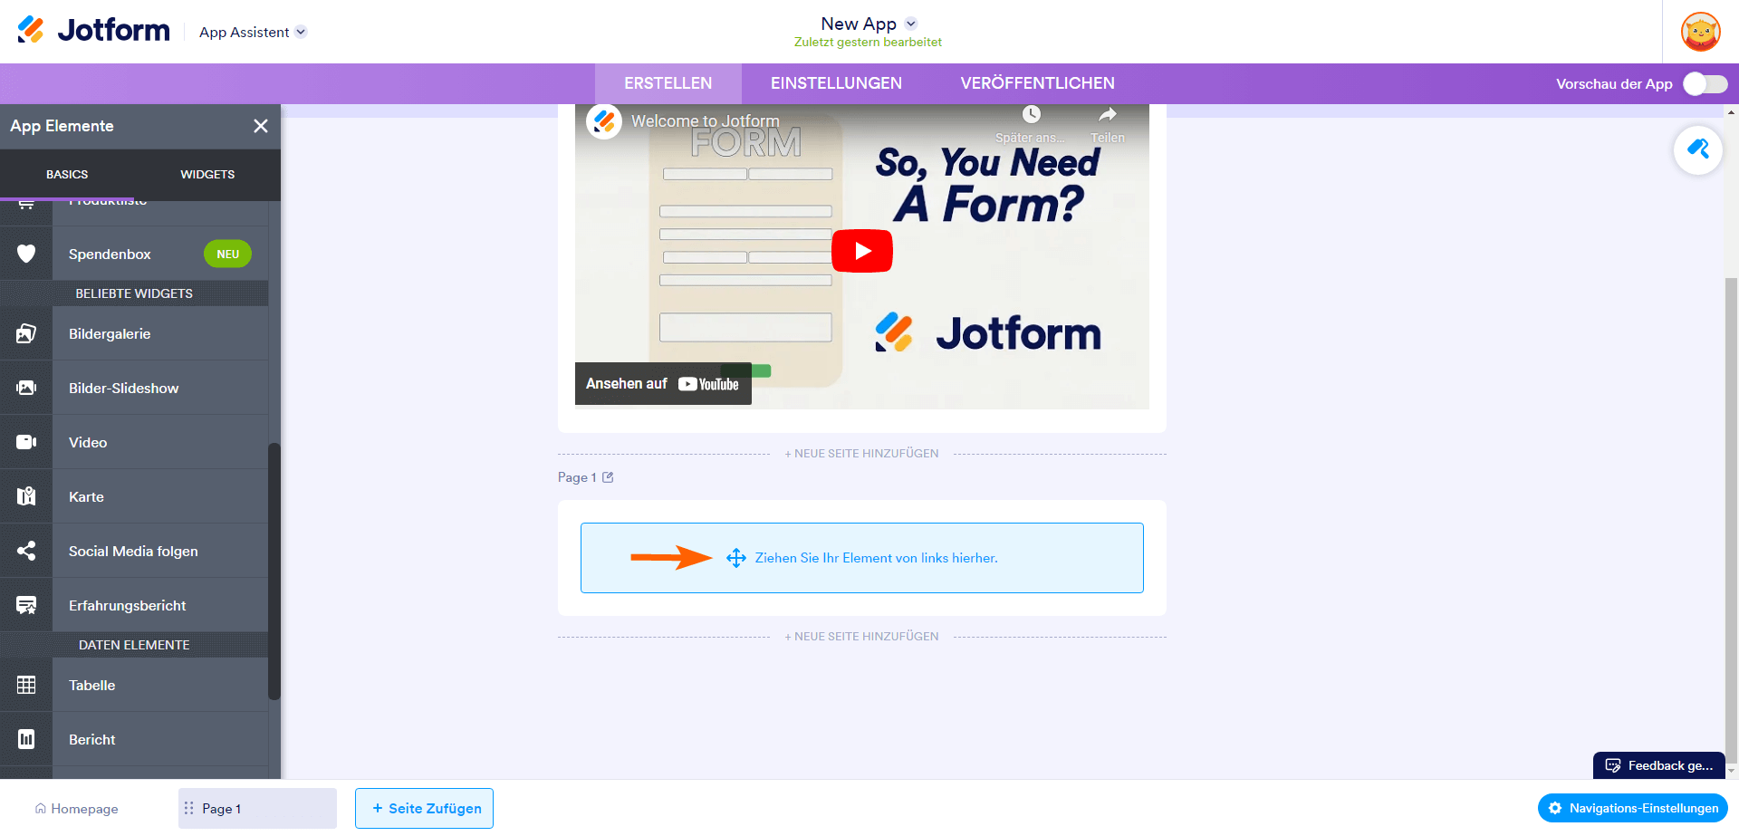
Task: Click upper NEUE SEITE HINZUFÜGEN link
Action: [x=862, y=454]
